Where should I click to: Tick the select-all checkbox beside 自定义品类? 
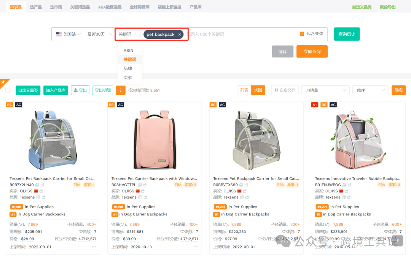click(x=8, y=90)
